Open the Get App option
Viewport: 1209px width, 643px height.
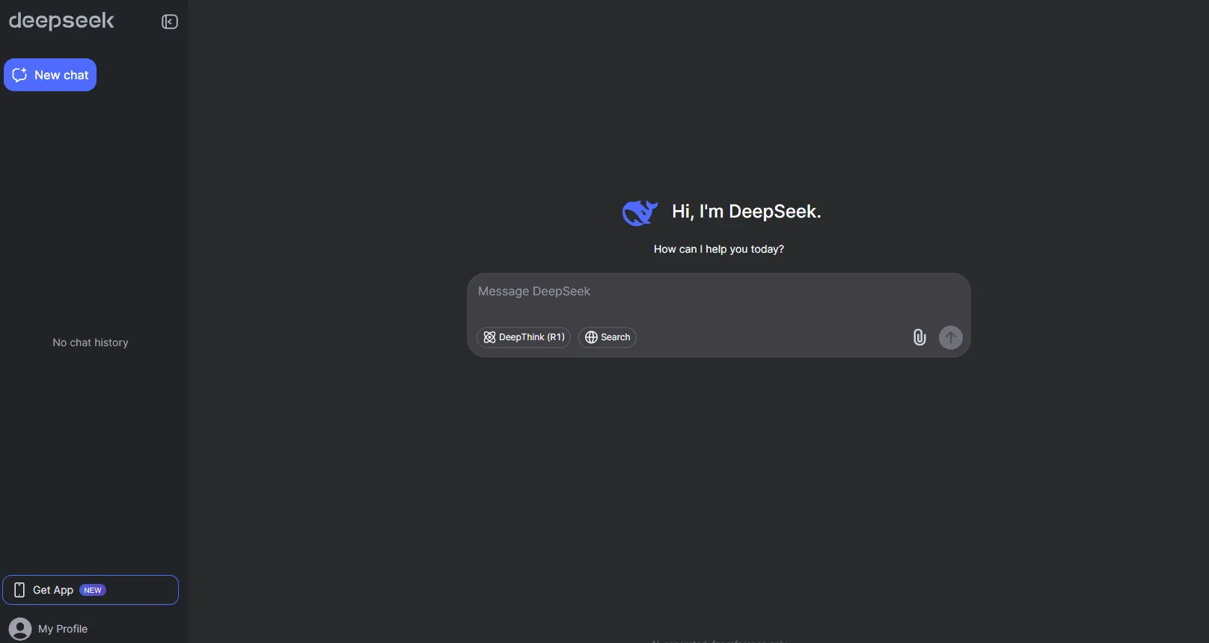(53, 590)
